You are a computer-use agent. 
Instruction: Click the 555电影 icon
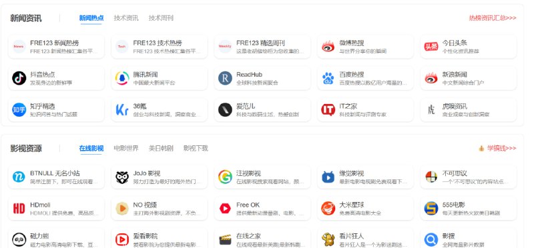pyautogui.click(x=431, y=208)
